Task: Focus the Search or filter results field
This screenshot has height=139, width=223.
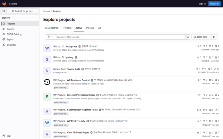Action: (120, 37)
